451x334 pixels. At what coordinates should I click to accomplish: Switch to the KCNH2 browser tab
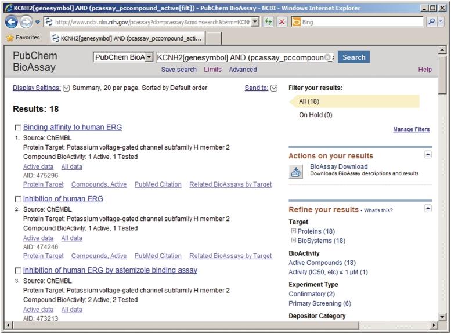126,38
